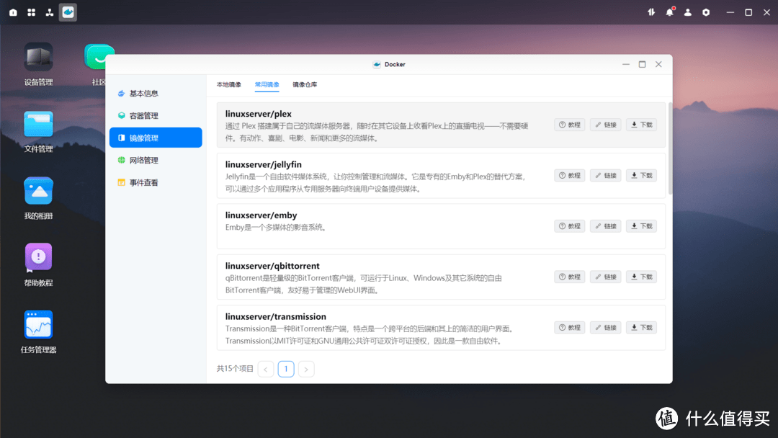Open 链接 for linuxserver/qbittorrent
The width and height of the screenshot is (778, 438).
605,277
